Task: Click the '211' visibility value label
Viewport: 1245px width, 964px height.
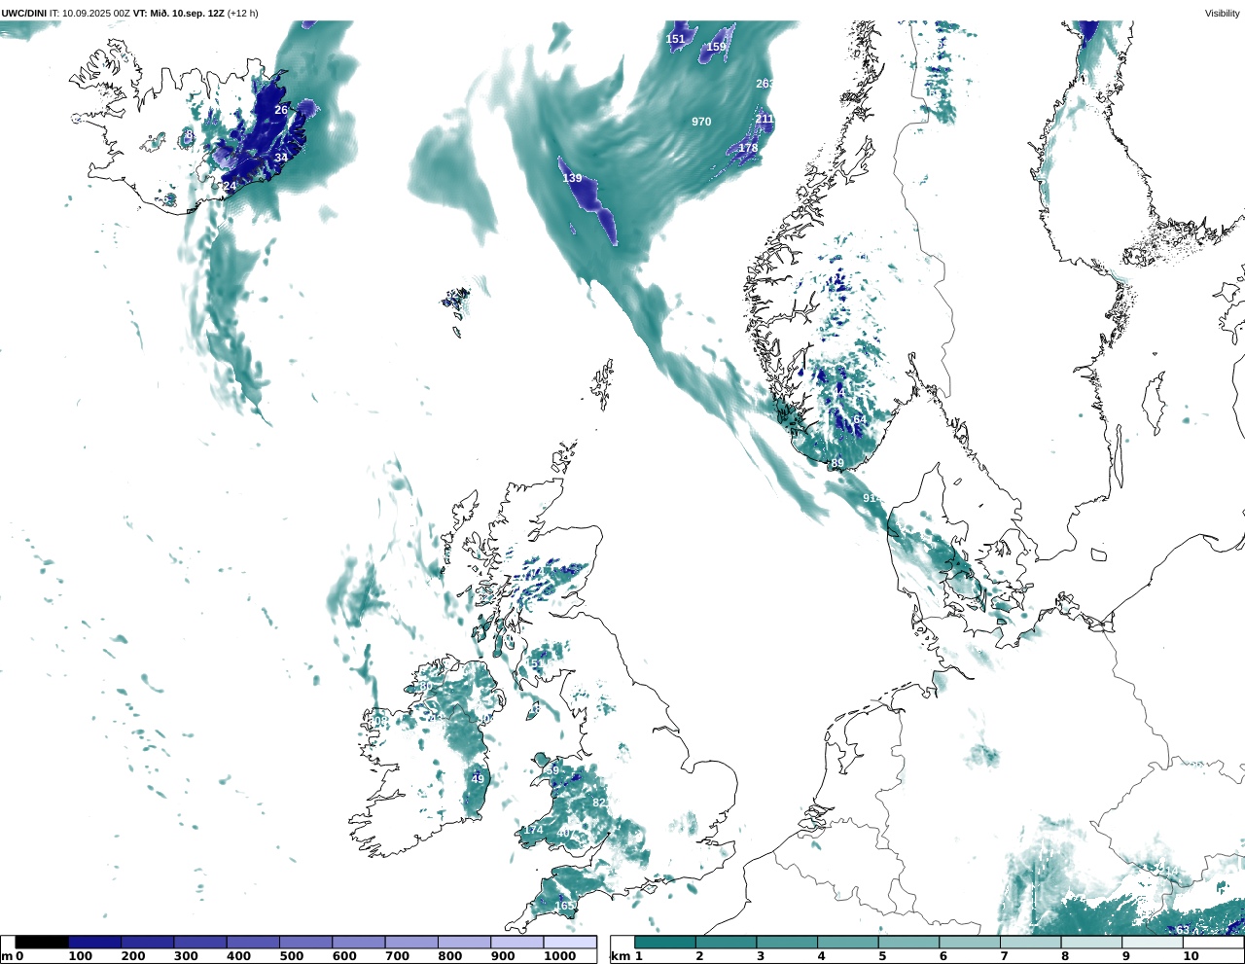Action: 765,119
